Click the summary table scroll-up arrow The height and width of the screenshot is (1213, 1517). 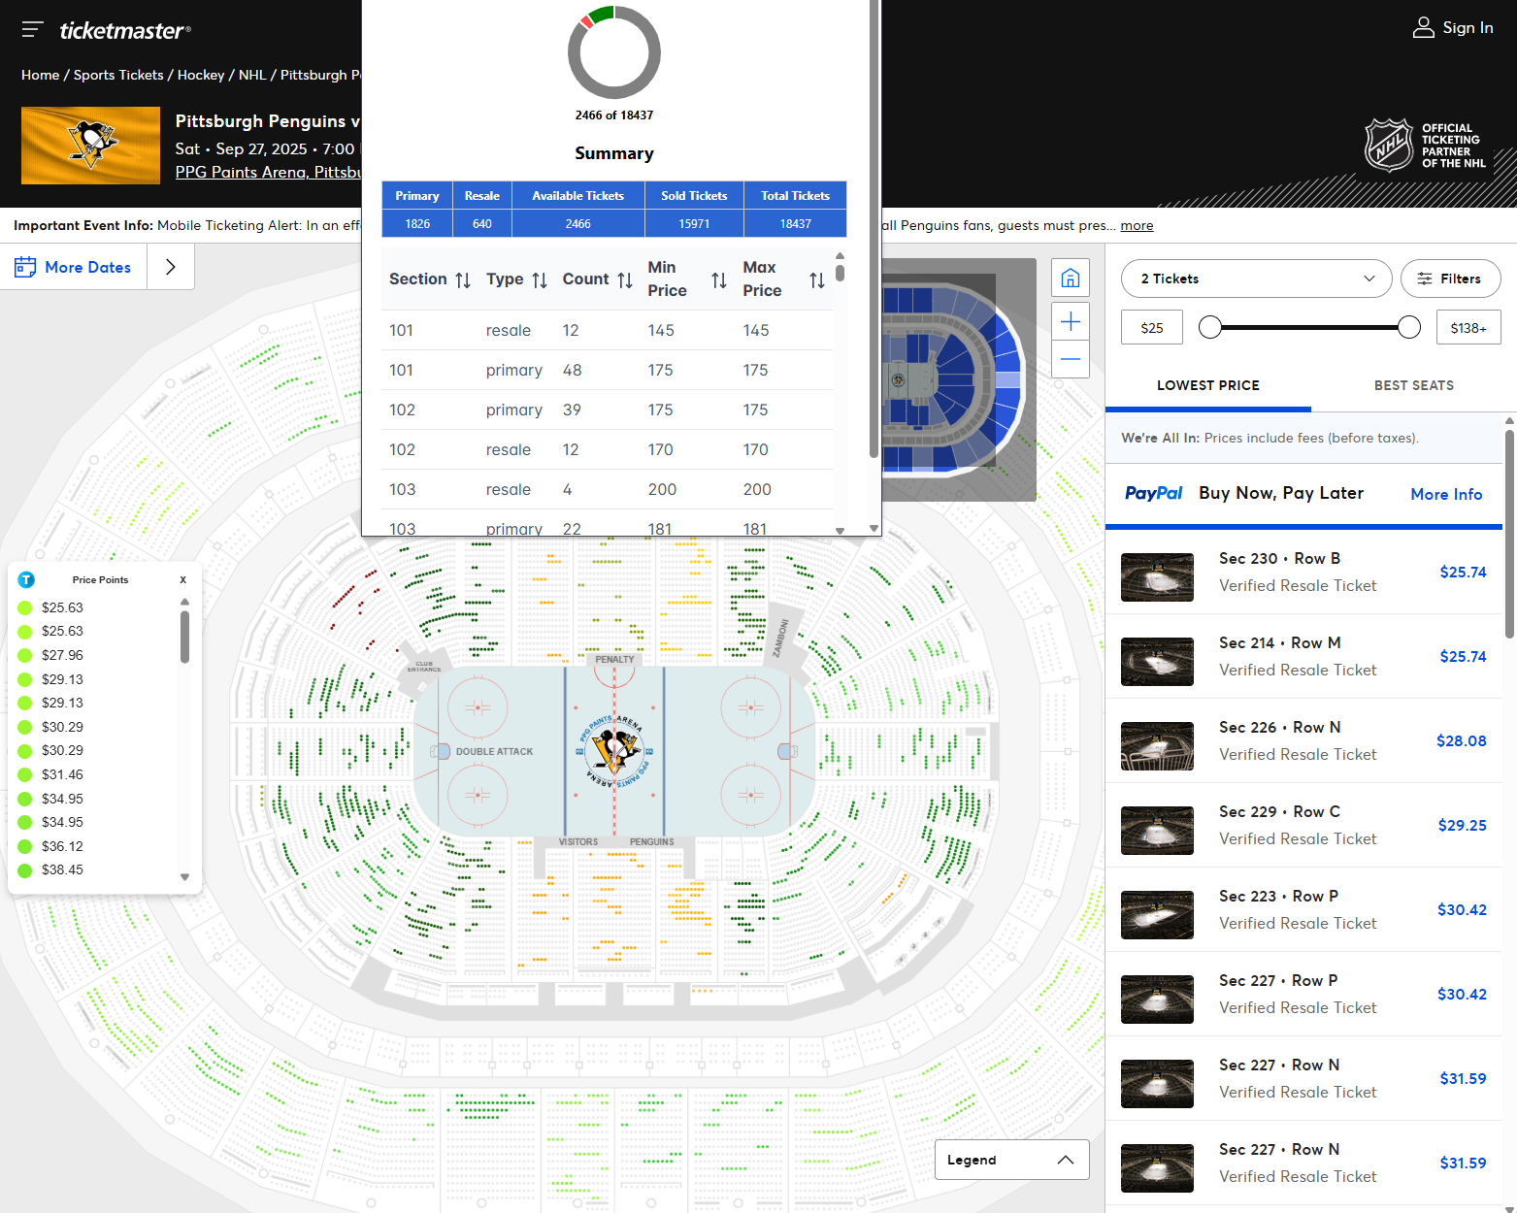(840, 256)
